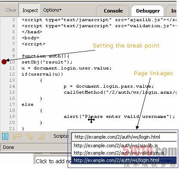Click the step over arrow icon

(x=17, y=136)
